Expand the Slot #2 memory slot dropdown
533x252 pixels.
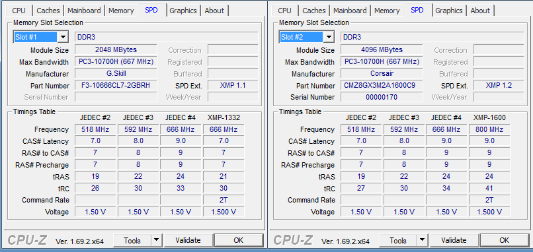(329, 37)
